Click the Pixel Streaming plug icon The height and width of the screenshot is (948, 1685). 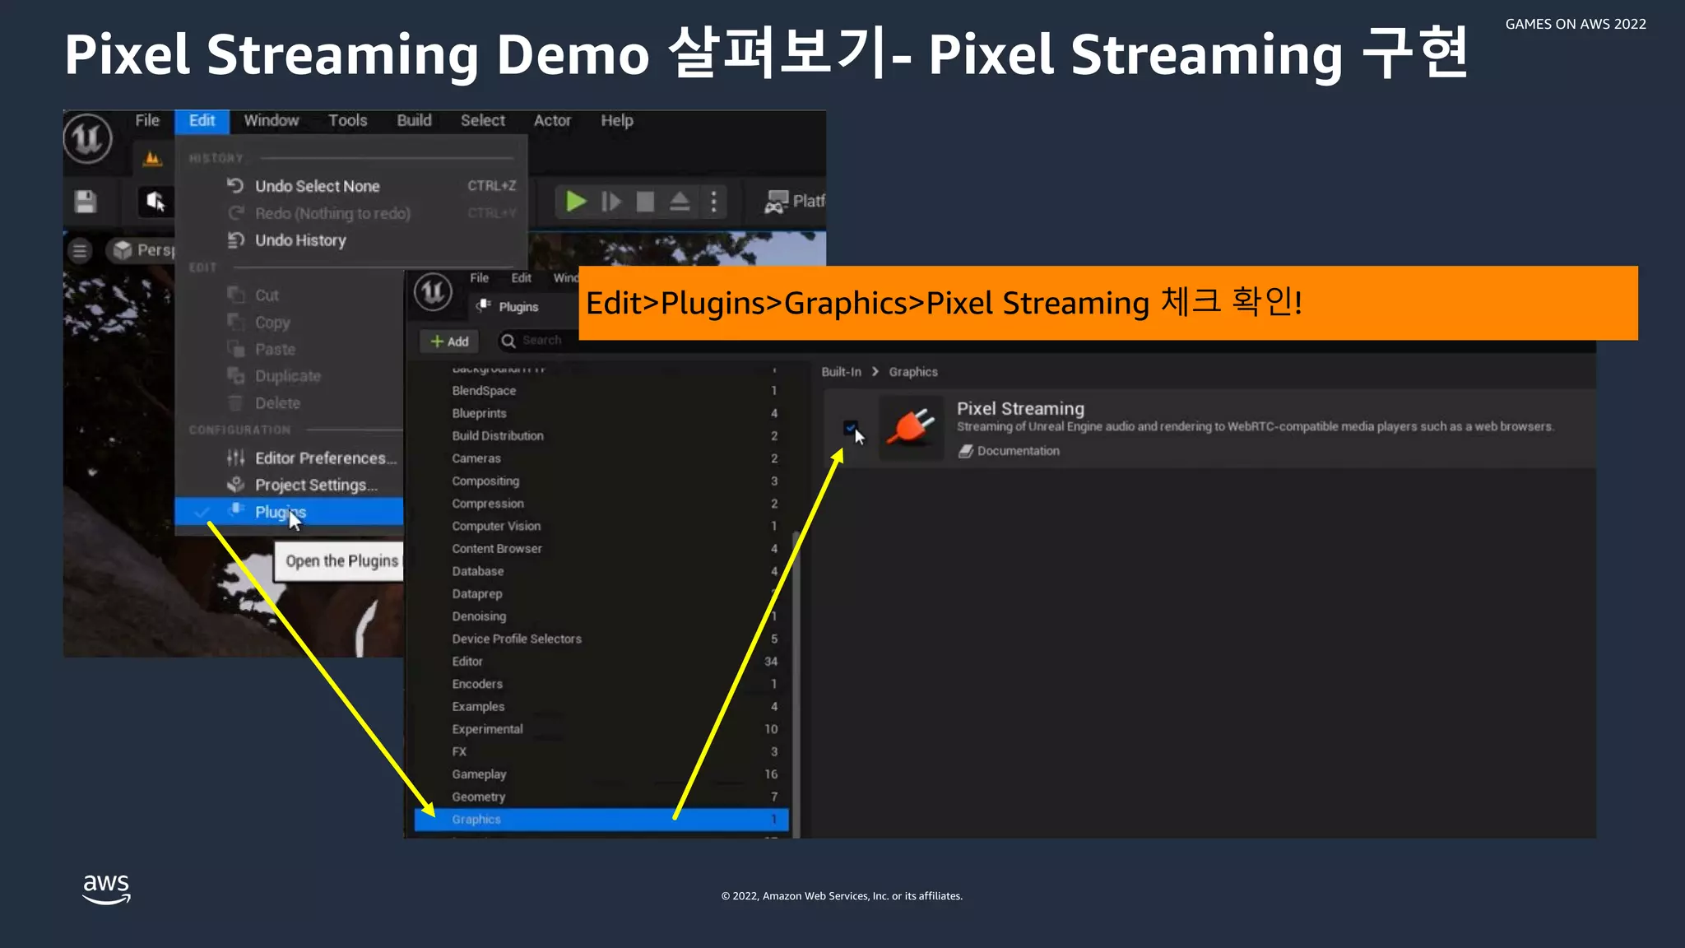coord(912,426)
